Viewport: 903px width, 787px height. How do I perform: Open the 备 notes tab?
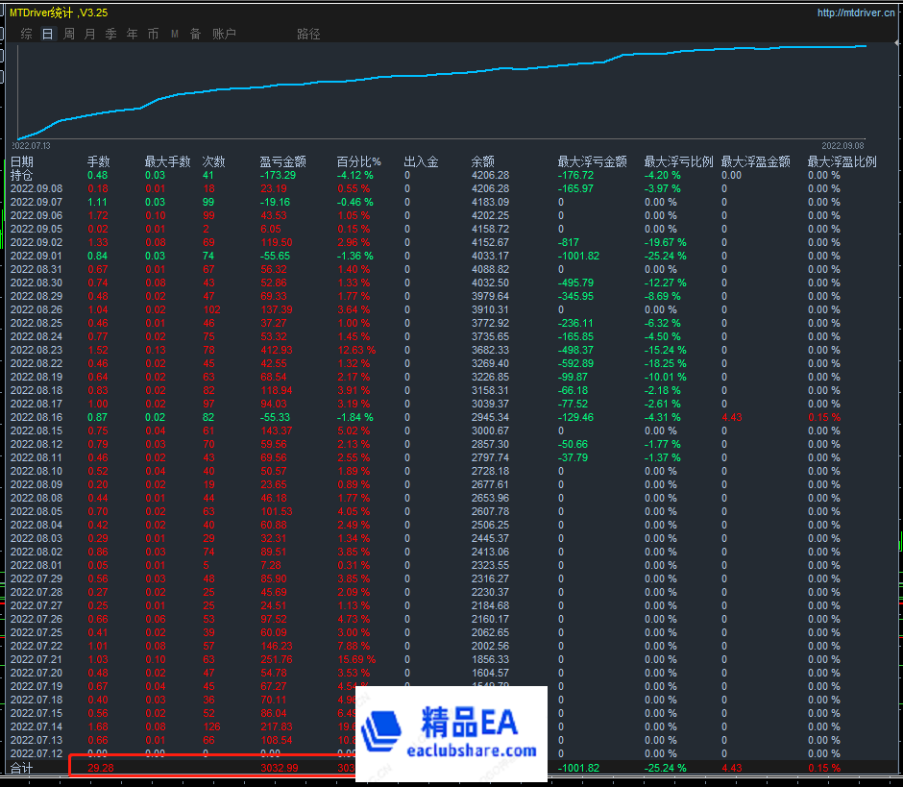[x=195, y=34]
